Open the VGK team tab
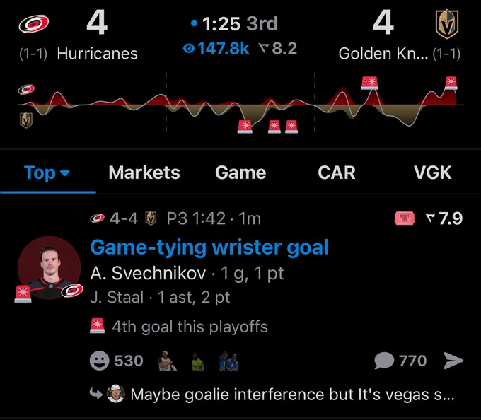The image size is (481, 420). 432,173
